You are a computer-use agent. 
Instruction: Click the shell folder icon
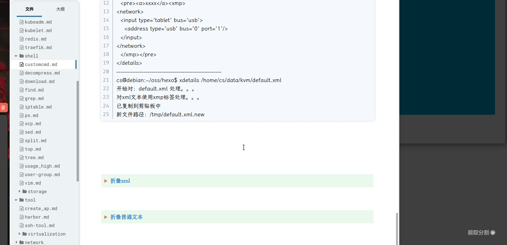coord(21,56)
